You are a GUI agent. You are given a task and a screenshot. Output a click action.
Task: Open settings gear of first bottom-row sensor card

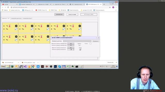pyautogui.click(x=16, y=37)
